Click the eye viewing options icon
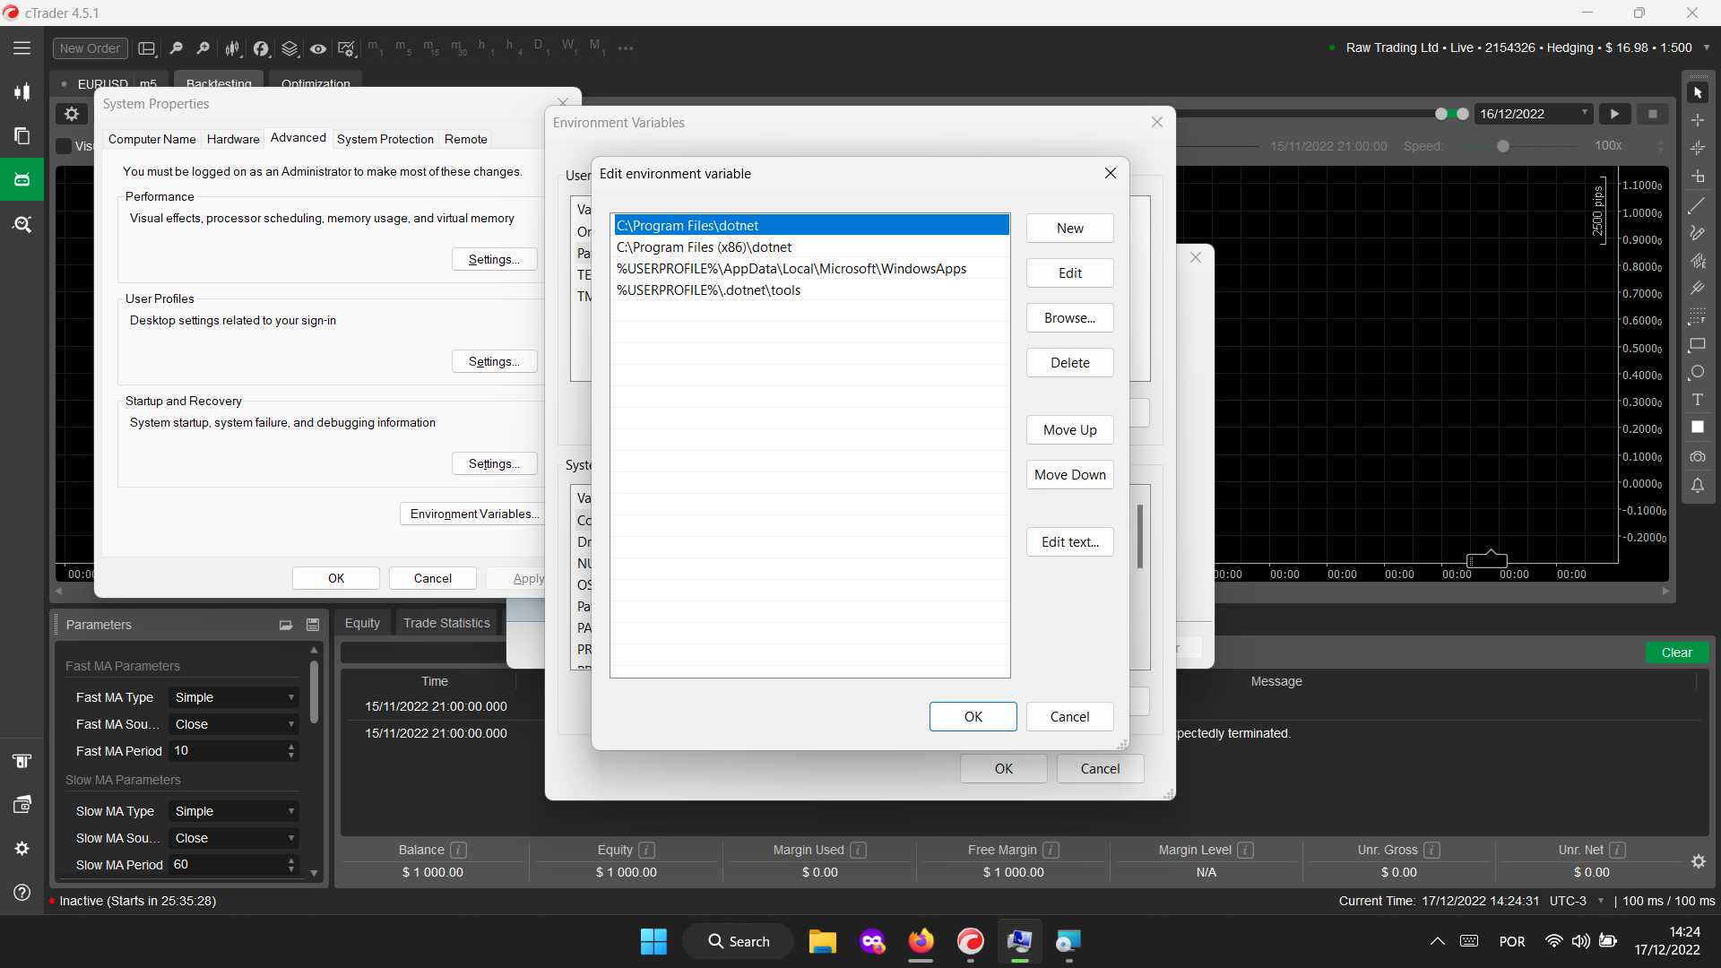 tap(318, 48)
